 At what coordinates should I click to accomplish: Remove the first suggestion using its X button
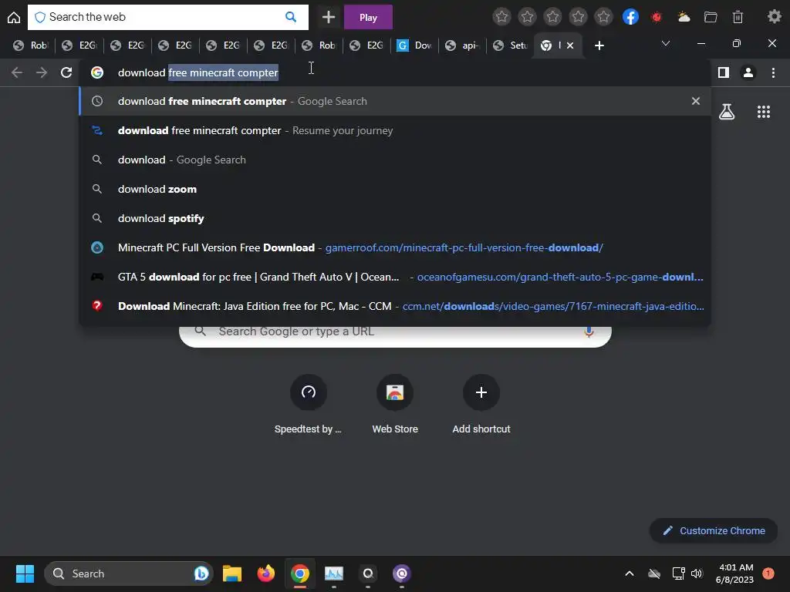[695, 101]
